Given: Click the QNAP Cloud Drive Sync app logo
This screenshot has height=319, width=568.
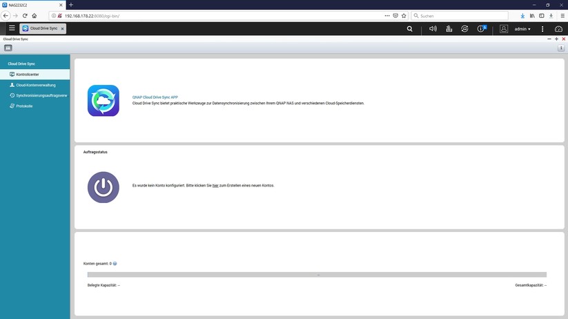Looking at the screenshot, I should point(103,100).
